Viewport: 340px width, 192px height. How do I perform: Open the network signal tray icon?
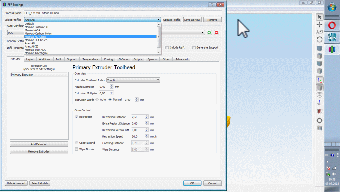pos(334,168)
